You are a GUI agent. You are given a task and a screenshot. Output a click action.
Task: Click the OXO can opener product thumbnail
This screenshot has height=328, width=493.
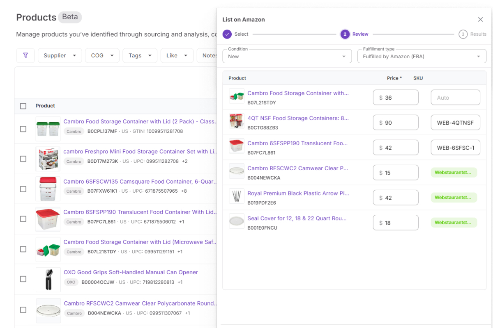point(48,279)
